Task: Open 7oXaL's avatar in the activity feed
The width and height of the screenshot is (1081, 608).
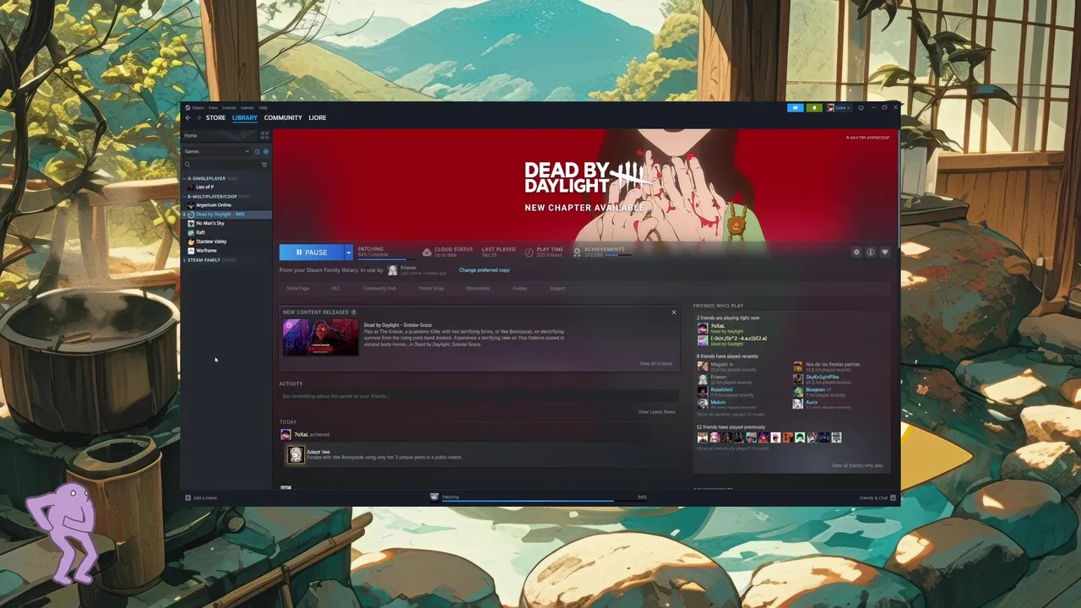Action: point(285,434)
